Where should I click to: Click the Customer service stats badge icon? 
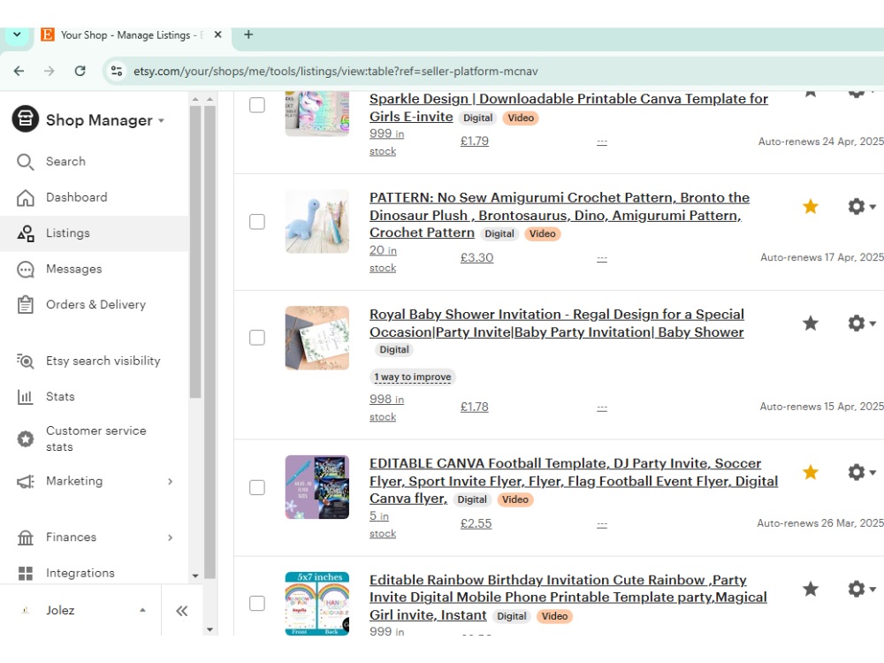tap(26, 438)
